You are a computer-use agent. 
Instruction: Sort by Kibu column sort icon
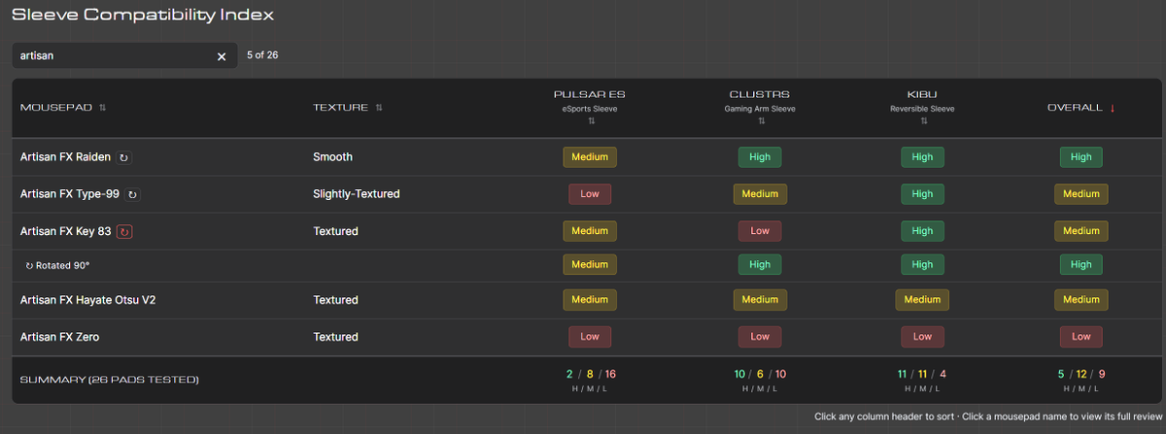(x=923, y=121)
